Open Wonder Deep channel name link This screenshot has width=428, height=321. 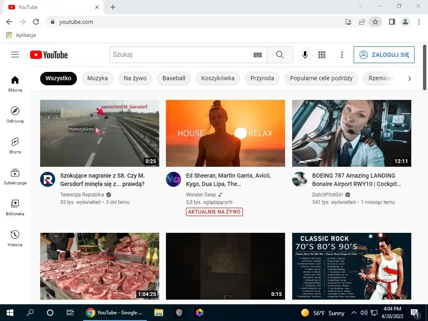201,195
